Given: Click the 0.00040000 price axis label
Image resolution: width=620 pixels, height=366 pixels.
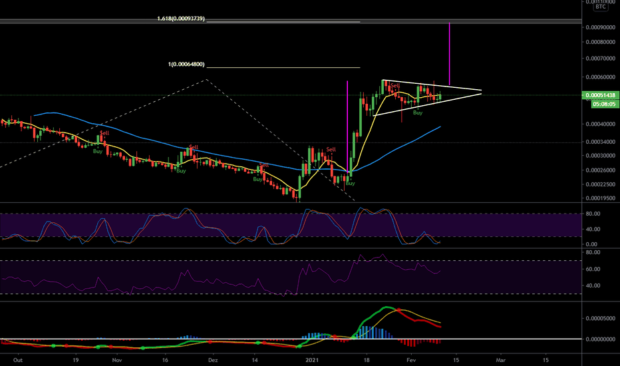Looking at the screenshot, I should [600, 124].
